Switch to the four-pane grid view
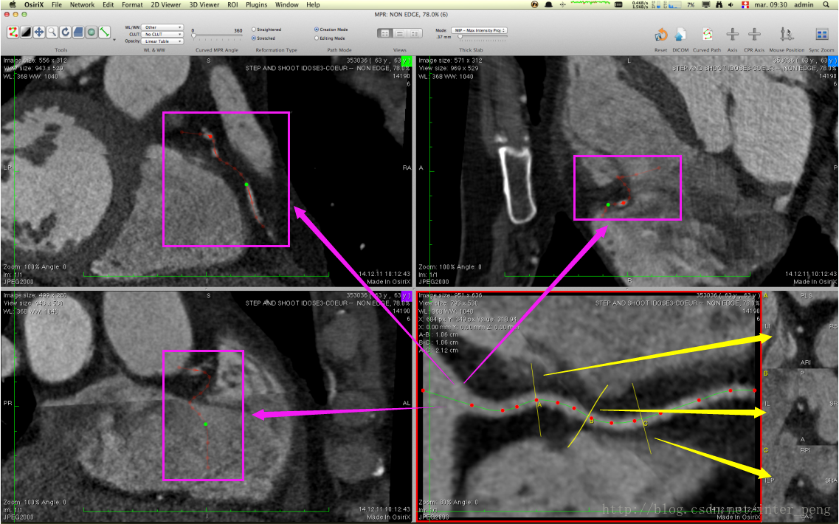The width and height of the screenshot is (839, 524). pos(384,33)
